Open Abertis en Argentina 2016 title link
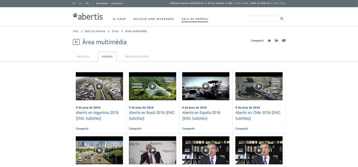This screenshot has width=358, height=167. [97, 115]
